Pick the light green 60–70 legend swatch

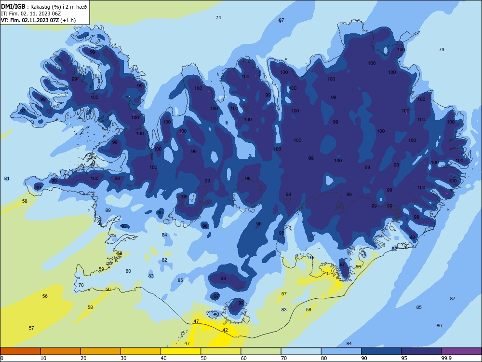coord(261,351)
